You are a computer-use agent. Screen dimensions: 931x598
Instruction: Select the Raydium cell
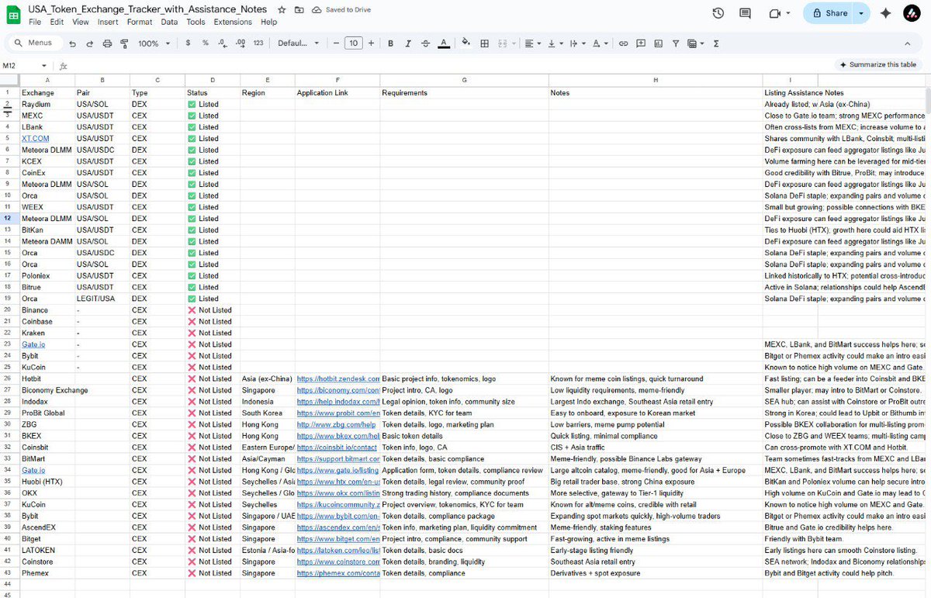coord(47,104)
